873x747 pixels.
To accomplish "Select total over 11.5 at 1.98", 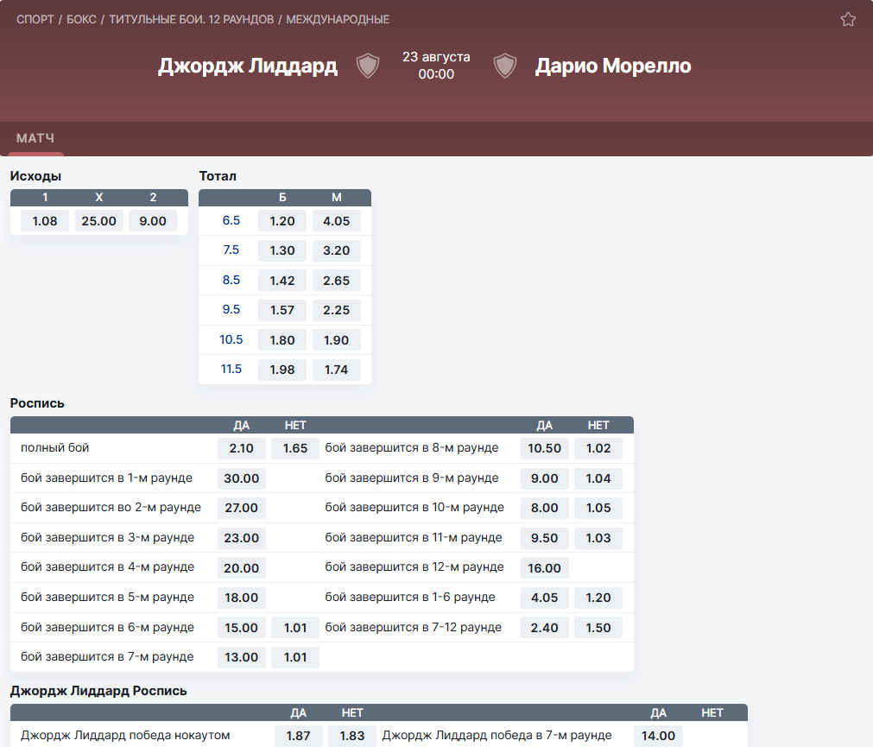I will point(282,370).
